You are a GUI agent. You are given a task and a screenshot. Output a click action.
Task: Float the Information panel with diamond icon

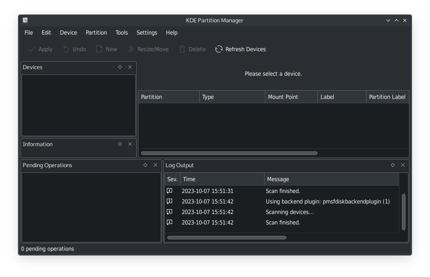(120, 144)
